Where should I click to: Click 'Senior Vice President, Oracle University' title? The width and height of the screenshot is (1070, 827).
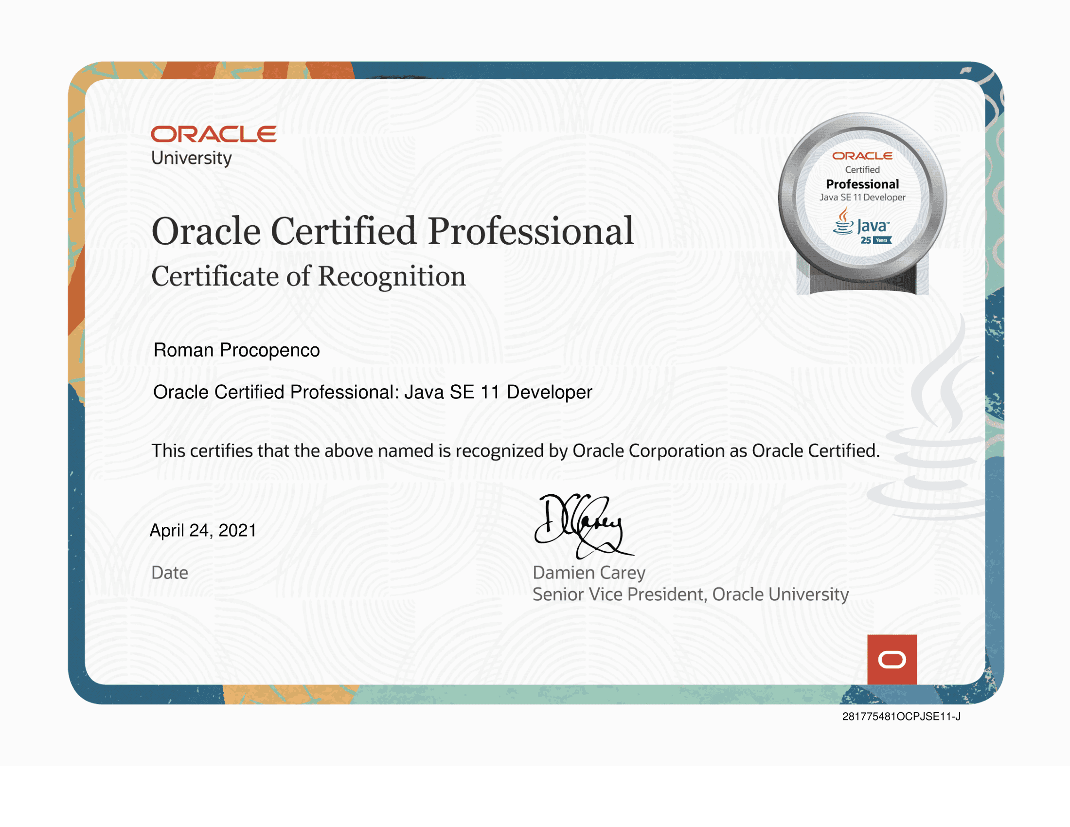(x=690, y=595)
